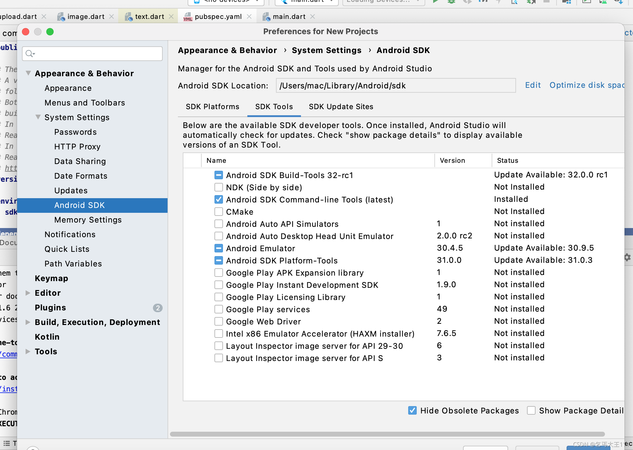The width and height of the screenshot is (633, 450).
Task: Click the image.dart file icon tab
Action: coord(61,17)
